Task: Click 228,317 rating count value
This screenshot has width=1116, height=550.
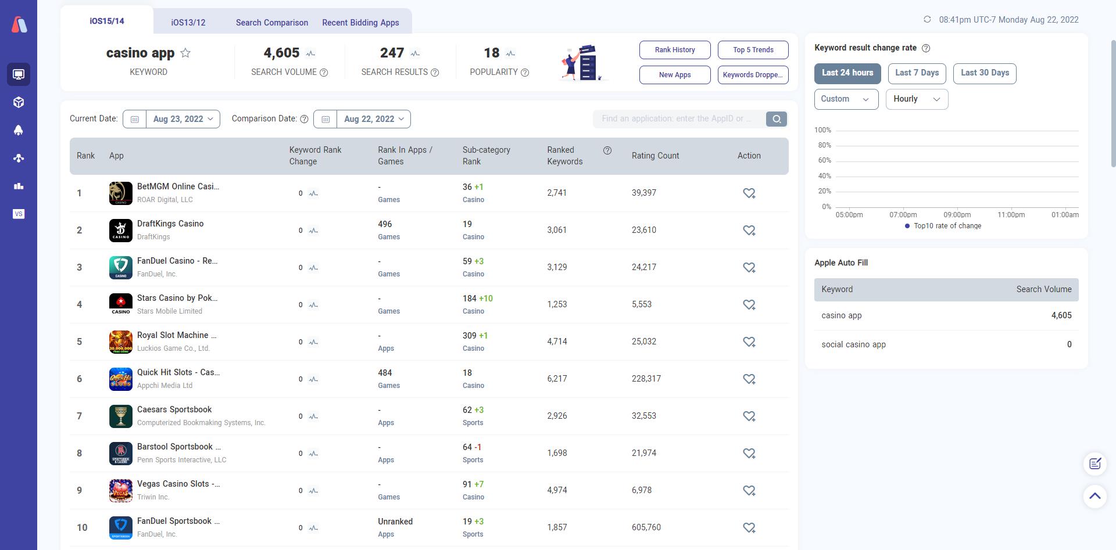Action: (646, 379)
